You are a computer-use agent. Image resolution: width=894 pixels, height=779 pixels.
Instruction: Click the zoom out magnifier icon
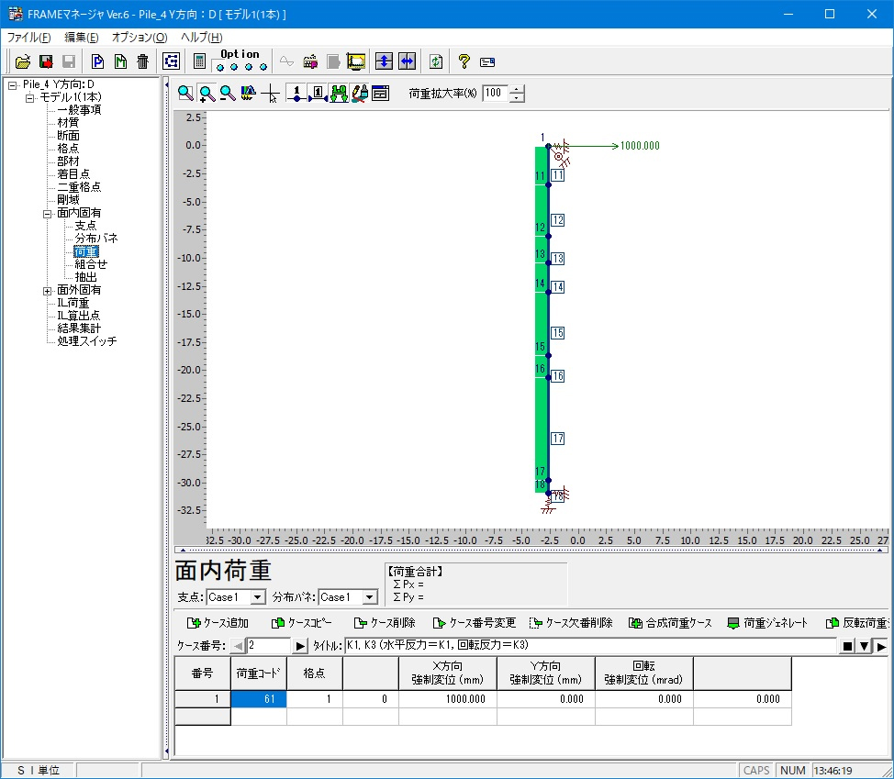[x=227, y=93]
